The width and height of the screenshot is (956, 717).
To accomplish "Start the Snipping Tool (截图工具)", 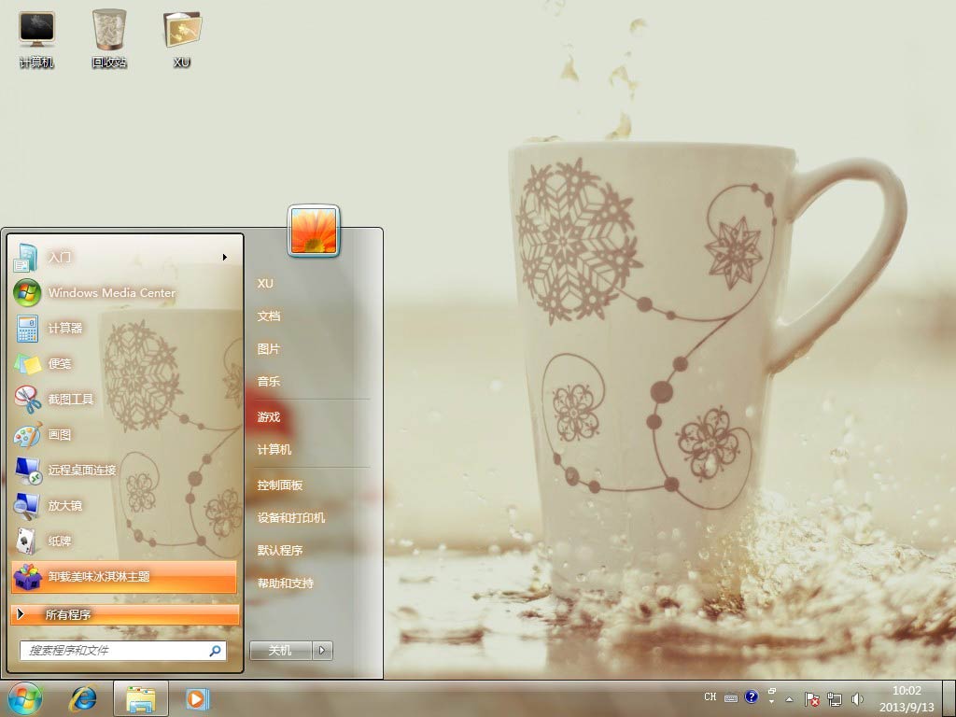I will [71, 399].
